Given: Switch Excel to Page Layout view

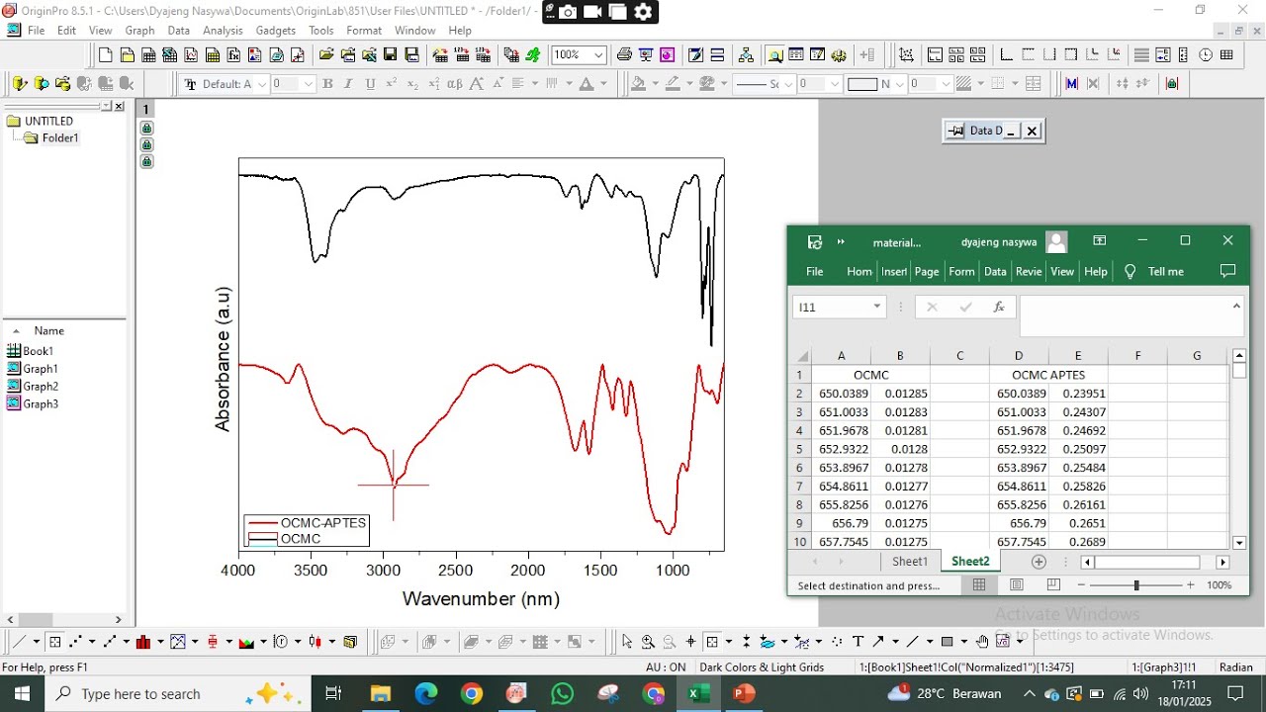Looking at the screenshot, I should click(1016, 585).
